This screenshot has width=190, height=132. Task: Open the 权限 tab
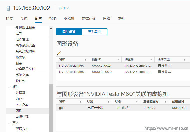(53, 18)
